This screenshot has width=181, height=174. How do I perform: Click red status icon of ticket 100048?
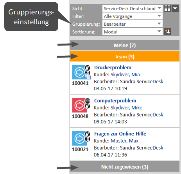pos(79,105)
